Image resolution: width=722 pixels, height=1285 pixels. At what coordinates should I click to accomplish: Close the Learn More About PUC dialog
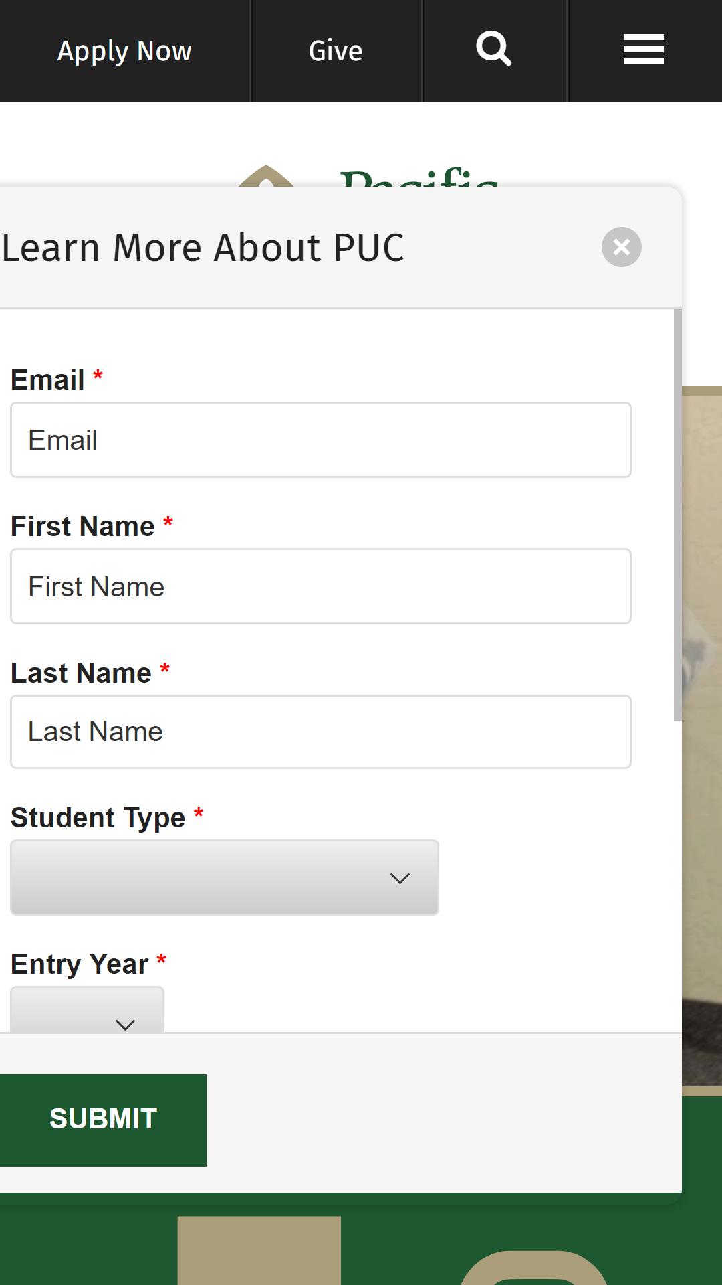[622, 247]
